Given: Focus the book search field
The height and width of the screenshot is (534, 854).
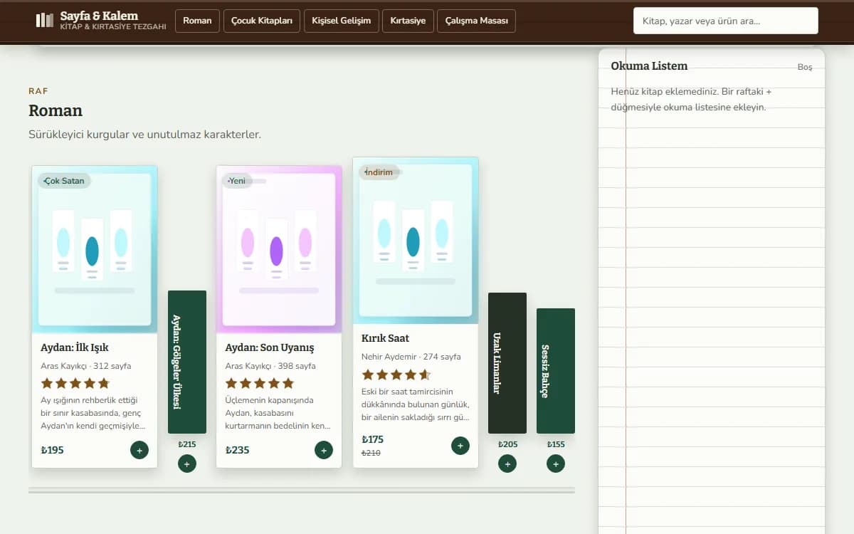Looking at the screenshot, I should click(726, 21).
